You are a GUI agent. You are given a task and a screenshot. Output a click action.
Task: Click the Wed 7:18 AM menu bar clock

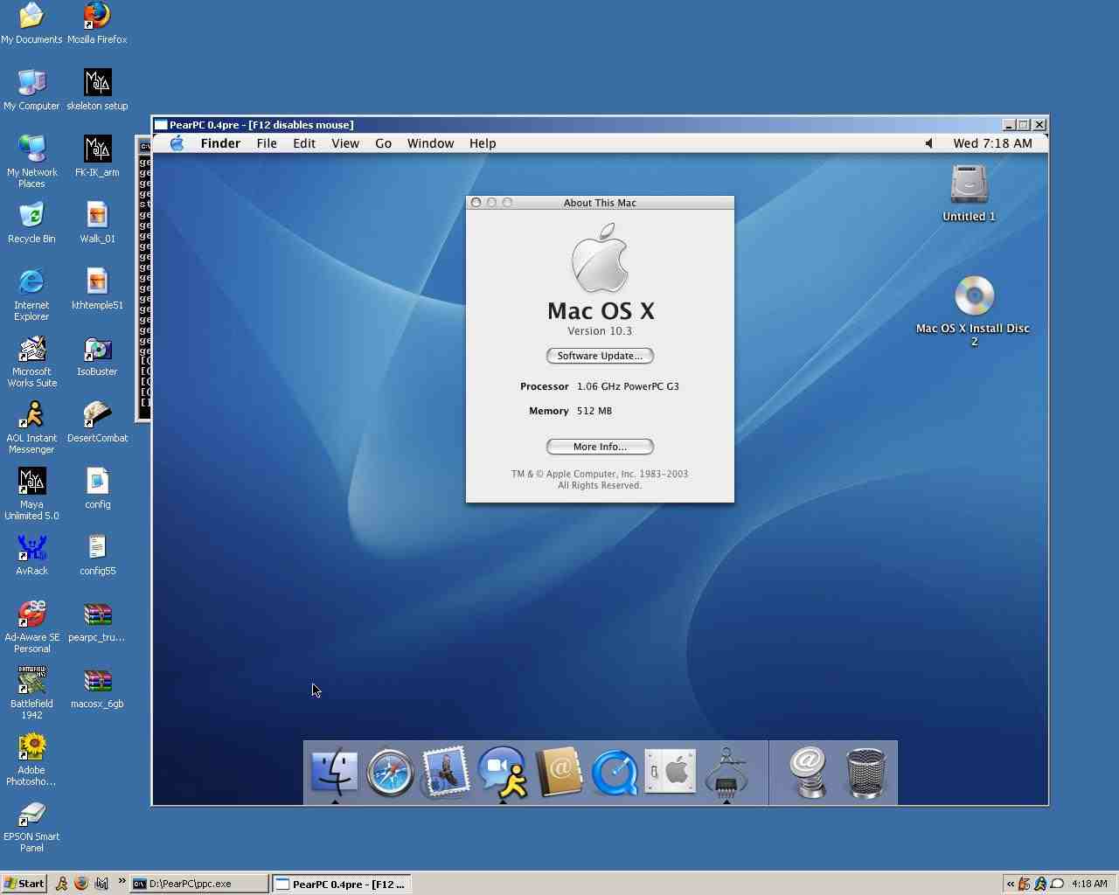[992, 143]
